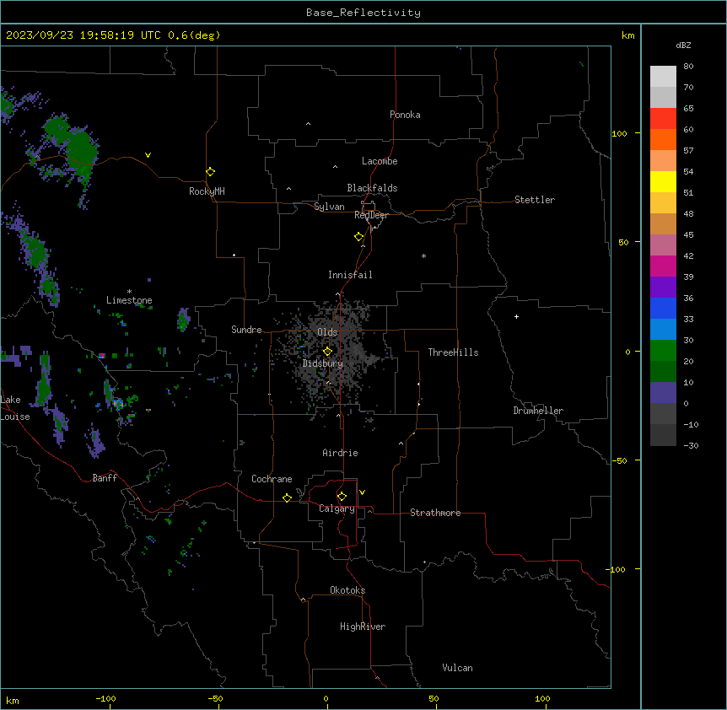Click the HighRiver label

point(363,627)
